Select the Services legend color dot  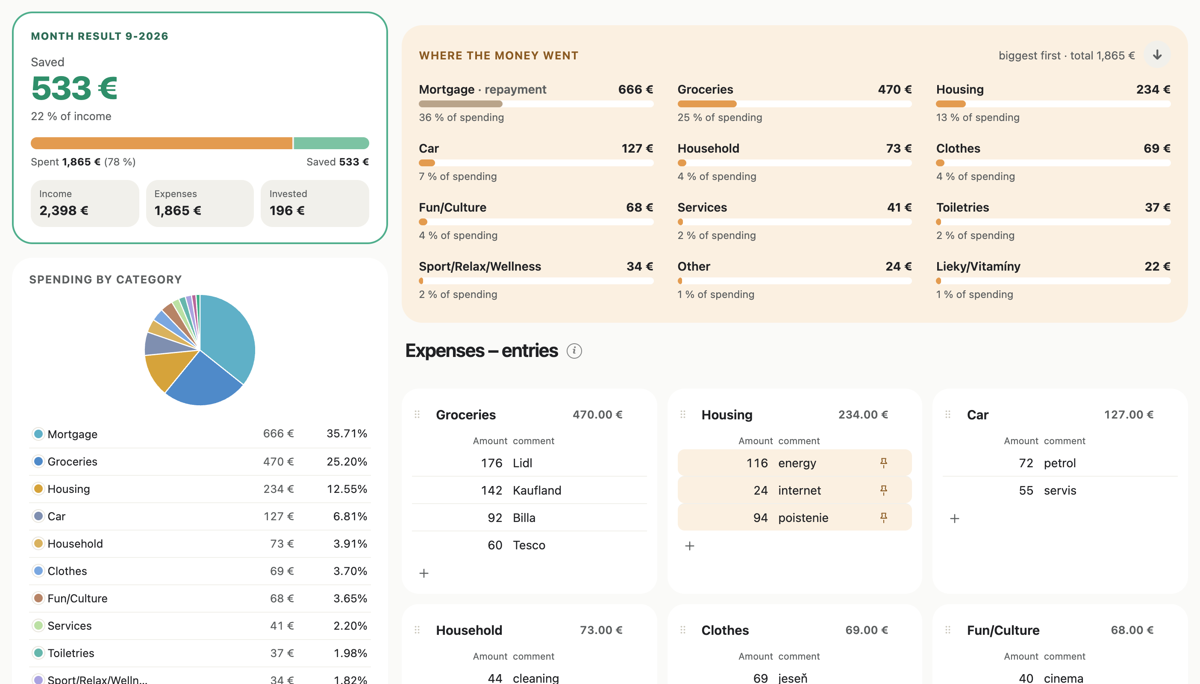pyautogui.click(x=38, y=625)
